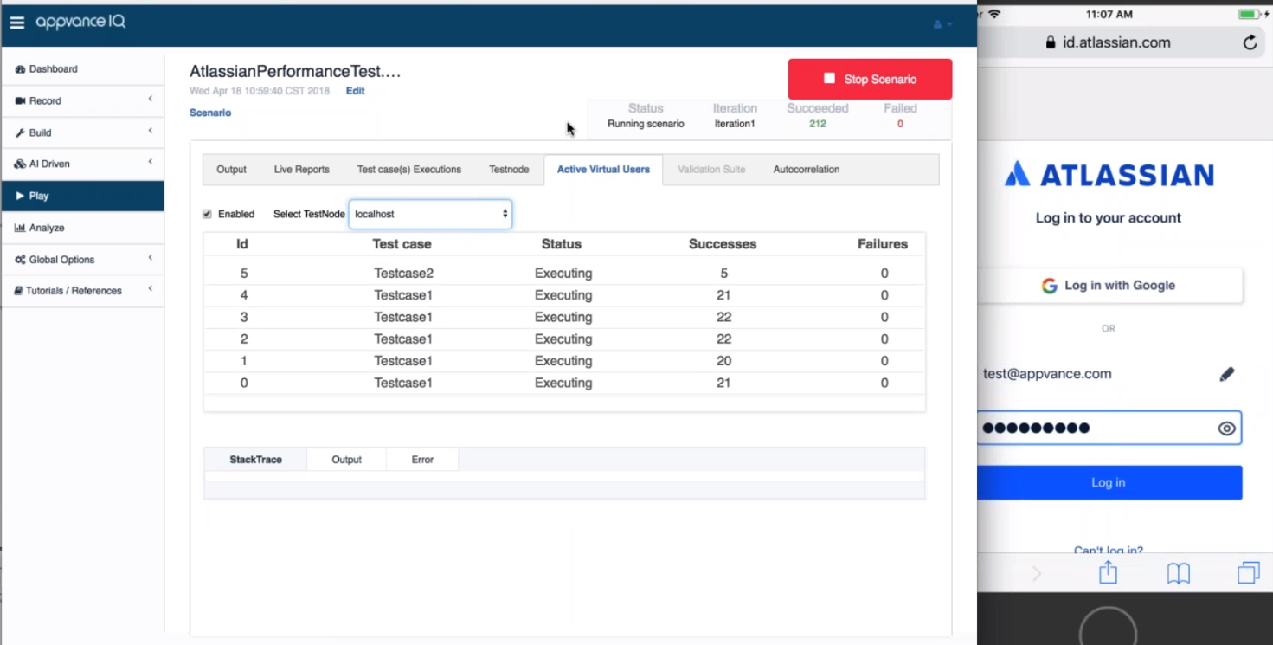
Task: Open the Select TestNode localhost dropdown
Action: (x=430, y=214)
